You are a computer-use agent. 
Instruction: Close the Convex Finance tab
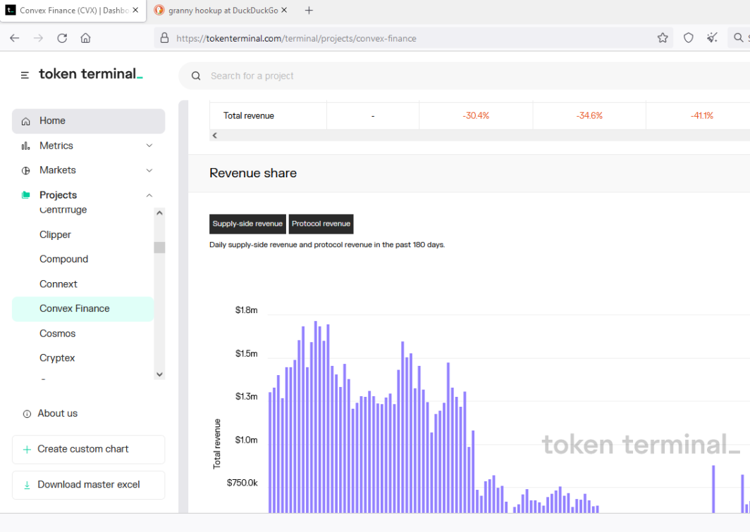pyautogui.click(x=135, y=10)
